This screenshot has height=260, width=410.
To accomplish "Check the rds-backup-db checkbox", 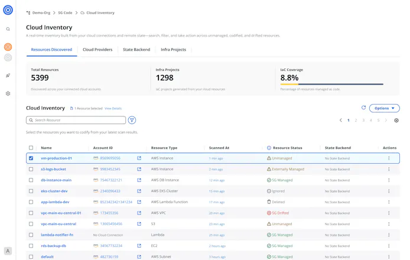I will 31,246.
